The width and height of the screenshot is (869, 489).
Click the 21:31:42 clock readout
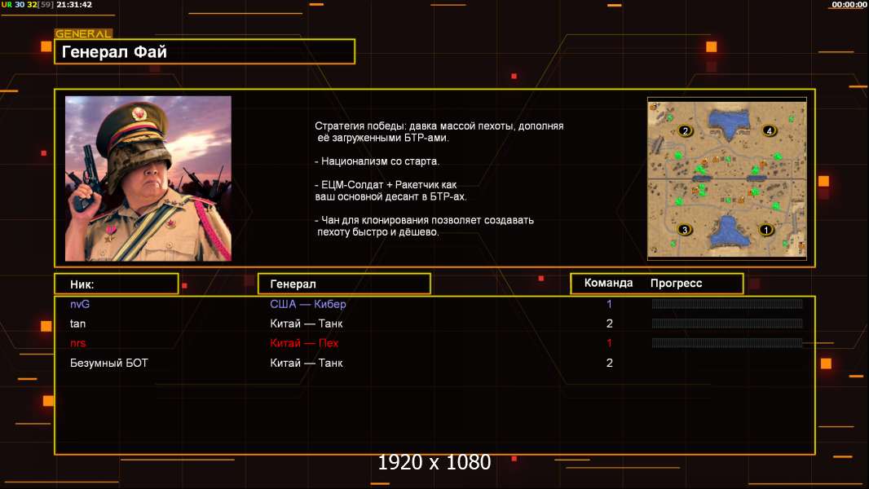[74, 4]
